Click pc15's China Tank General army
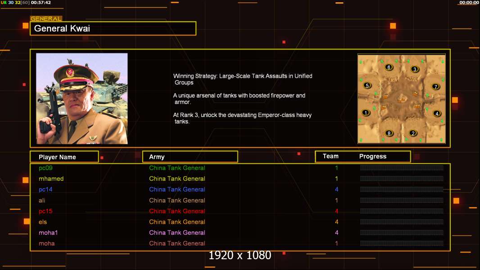480x270 pixels. [177, 211]
